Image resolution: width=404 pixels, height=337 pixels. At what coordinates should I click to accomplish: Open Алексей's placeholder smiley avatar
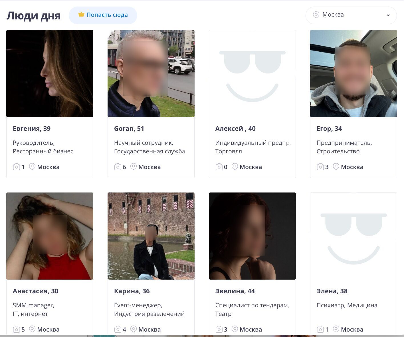pyautogui.click(x=252, y=73)
